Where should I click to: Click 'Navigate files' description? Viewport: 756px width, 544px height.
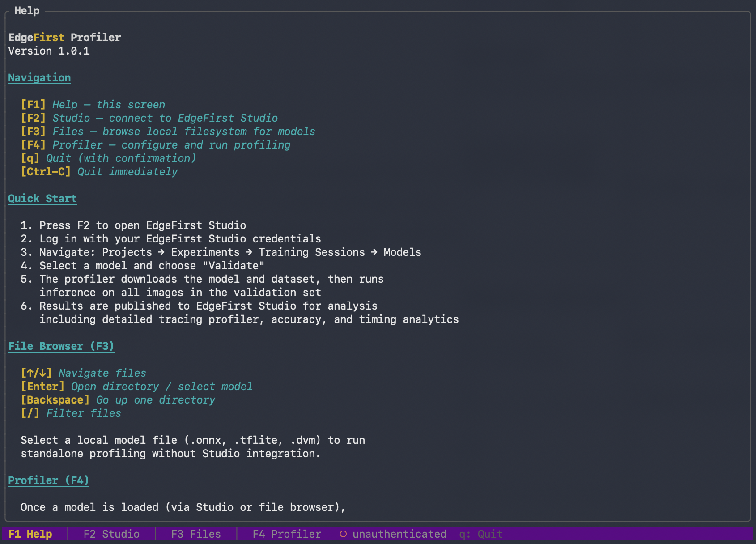[x=102, y=373]
